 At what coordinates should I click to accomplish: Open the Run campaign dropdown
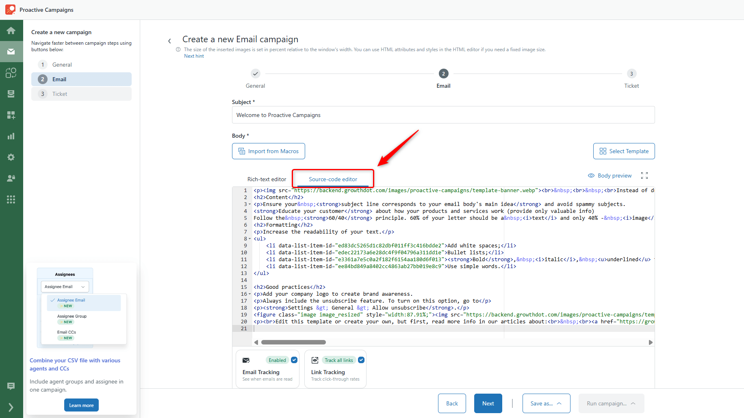pyautogui.click(x=612, y=403)
